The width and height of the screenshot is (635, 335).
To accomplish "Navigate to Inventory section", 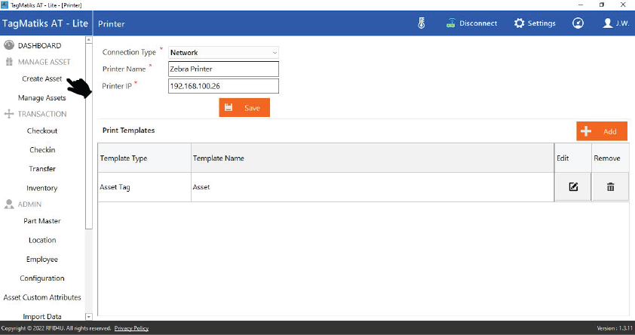I will click(x=42, y=189).
